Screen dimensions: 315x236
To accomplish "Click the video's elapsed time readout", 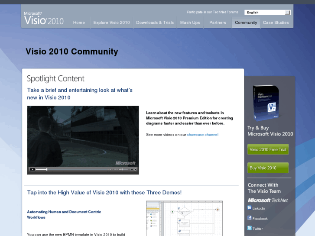I will click(109, 169).
